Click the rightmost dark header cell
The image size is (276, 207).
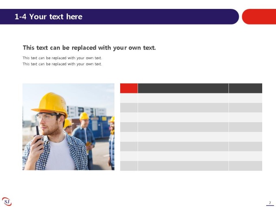246,88
